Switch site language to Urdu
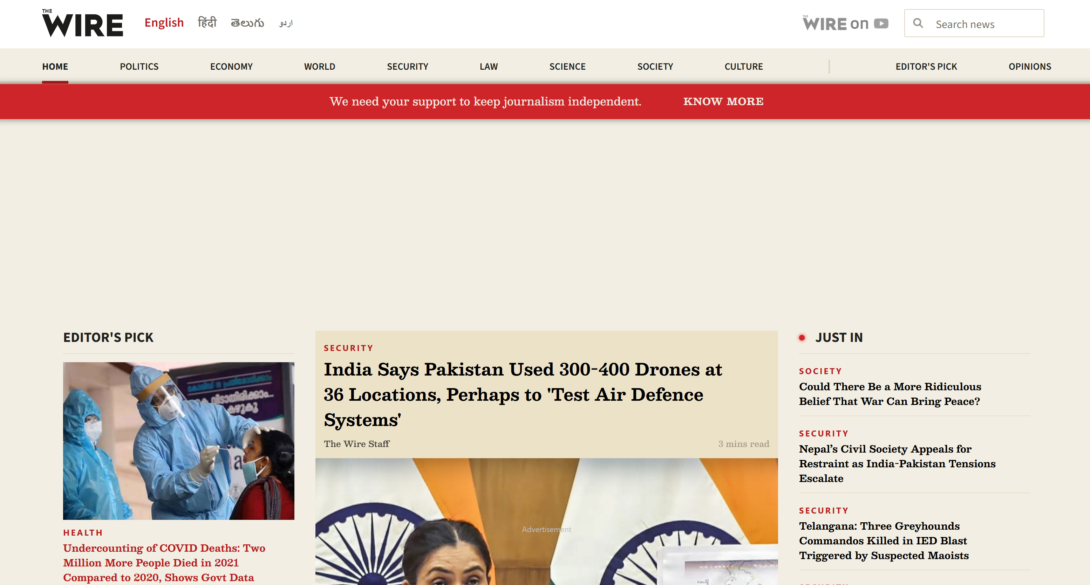The width and height of the screenshot is (1090, 585). click(x=286, y=23)
